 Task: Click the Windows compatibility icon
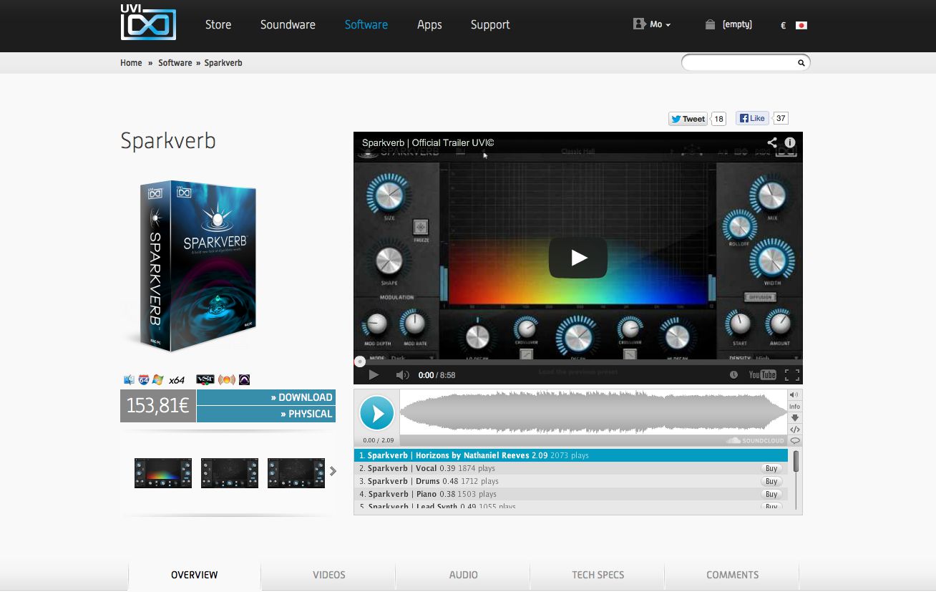(157, 379)
